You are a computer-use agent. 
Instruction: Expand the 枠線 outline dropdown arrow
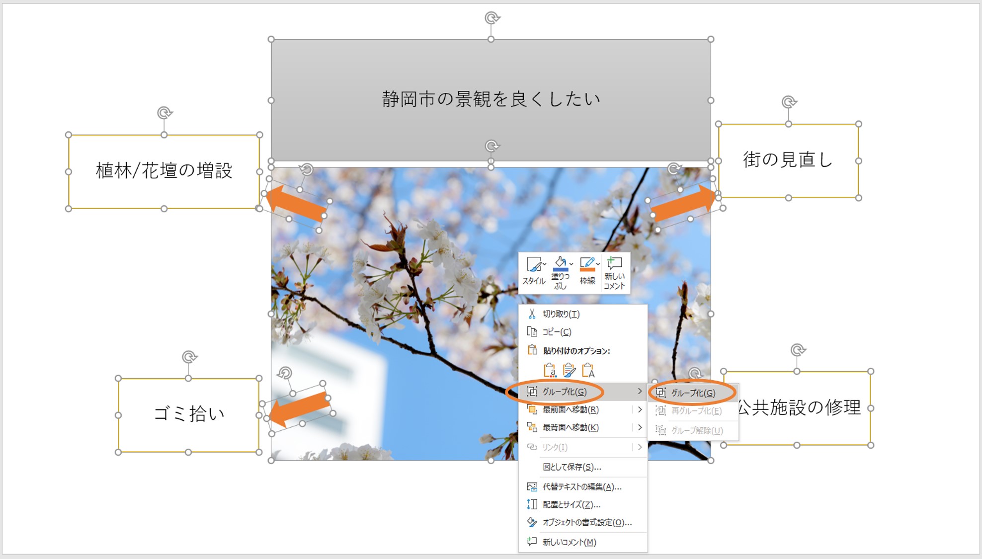(x=598, y=264)
